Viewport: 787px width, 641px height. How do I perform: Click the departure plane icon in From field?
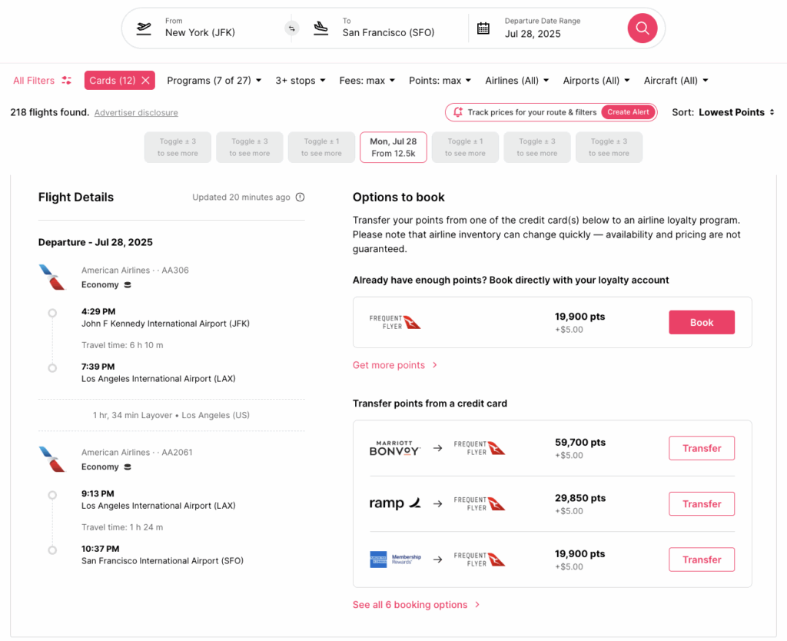[x=144, y=28]
